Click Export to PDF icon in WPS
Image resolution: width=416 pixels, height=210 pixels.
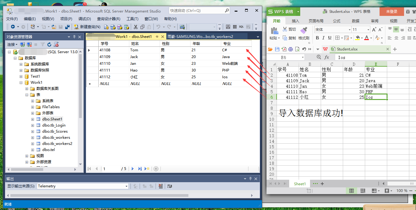[x=284, y=49]
